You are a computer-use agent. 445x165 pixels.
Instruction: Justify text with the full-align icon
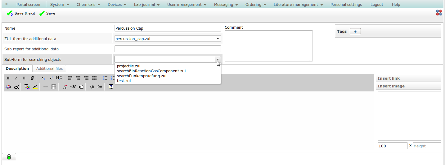click(94, 78)
